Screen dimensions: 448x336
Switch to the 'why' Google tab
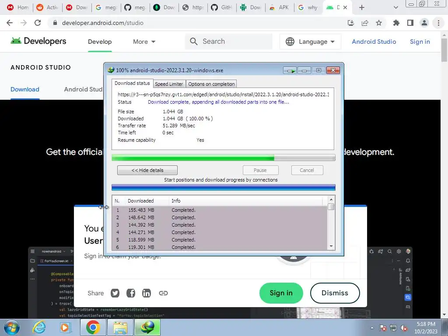(x=308, y=7)
